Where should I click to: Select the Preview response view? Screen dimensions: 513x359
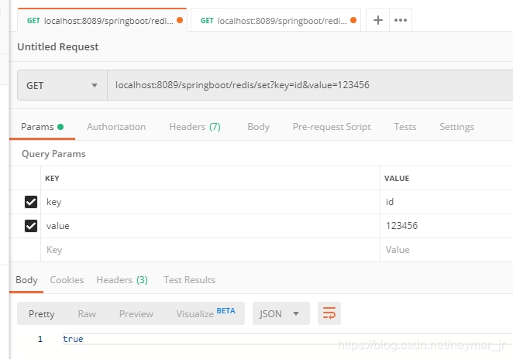point(136,313)
